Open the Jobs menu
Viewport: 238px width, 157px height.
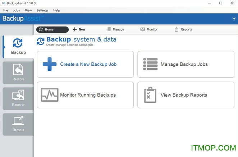[x=17, y=10]
